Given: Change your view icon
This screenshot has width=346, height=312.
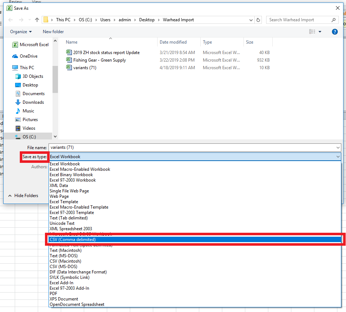Looking at the screenshot, I should point(312,32).
